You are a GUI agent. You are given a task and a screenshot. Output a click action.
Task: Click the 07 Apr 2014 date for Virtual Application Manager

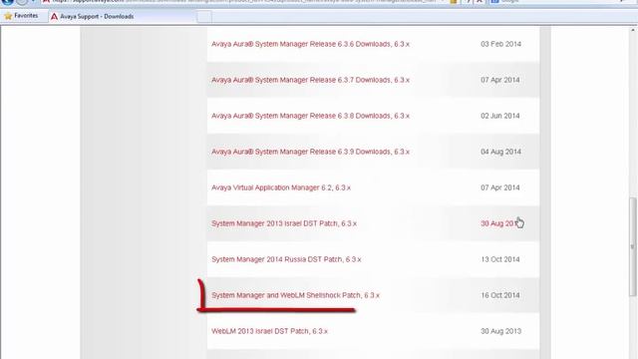[500, 187]
